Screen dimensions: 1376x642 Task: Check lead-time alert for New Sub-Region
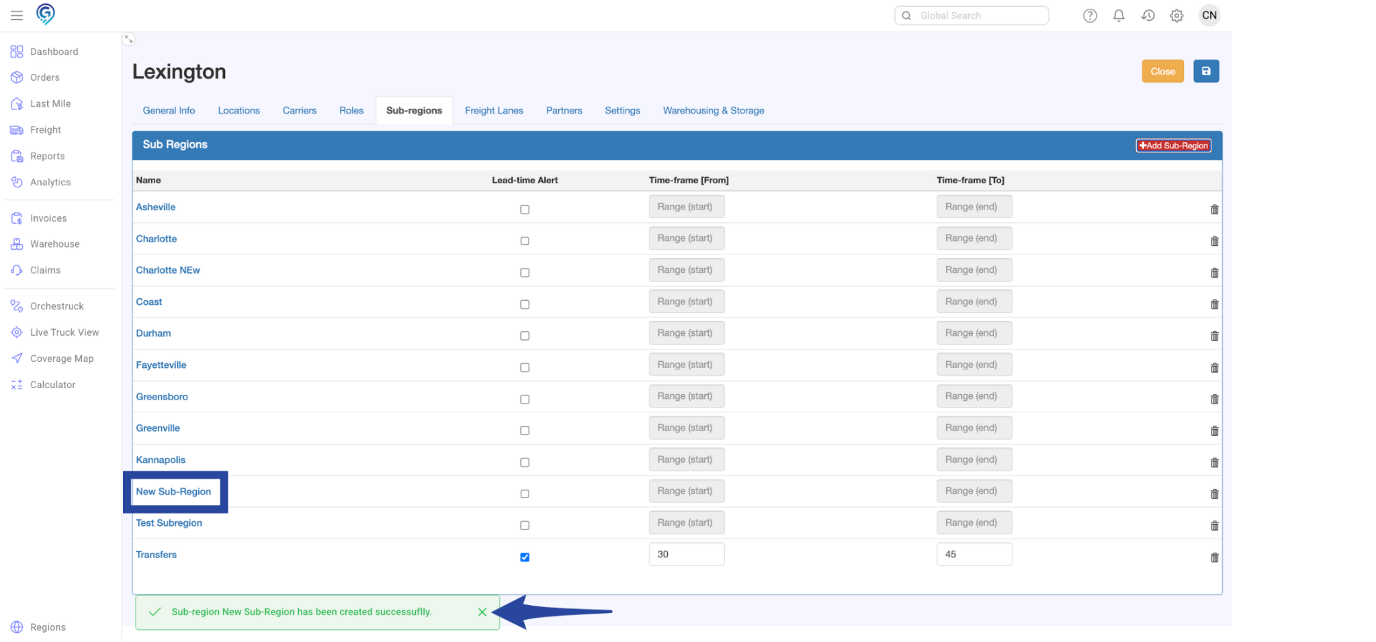tap(525, 494)
